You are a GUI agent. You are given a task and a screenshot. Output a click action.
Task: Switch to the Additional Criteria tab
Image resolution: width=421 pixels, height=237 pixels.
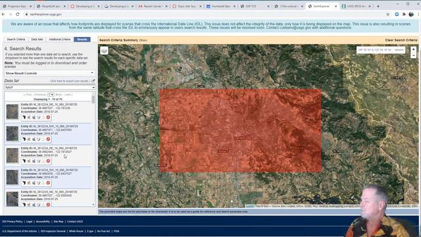click(60, 39)
